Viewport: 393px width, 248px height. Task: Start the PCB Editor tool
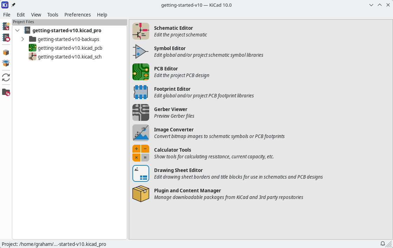(141, 72)
